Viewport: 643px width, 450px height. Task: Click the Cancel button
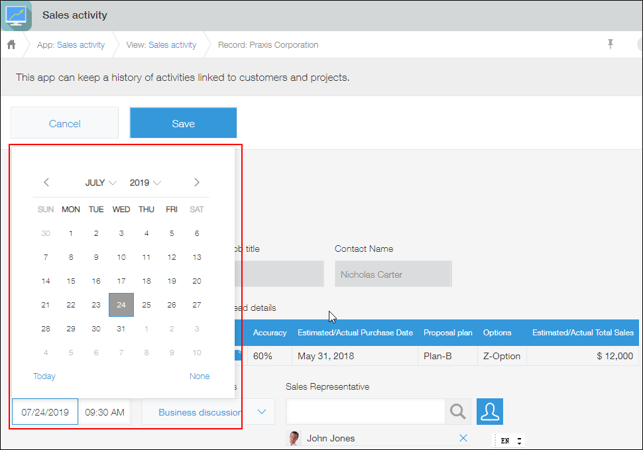[x=64, y=123]
